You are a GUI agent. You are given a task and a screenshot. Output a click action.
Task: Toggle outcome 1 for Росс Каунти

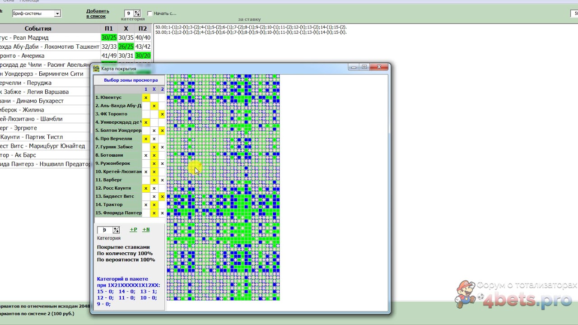click(x=146, y=188)
